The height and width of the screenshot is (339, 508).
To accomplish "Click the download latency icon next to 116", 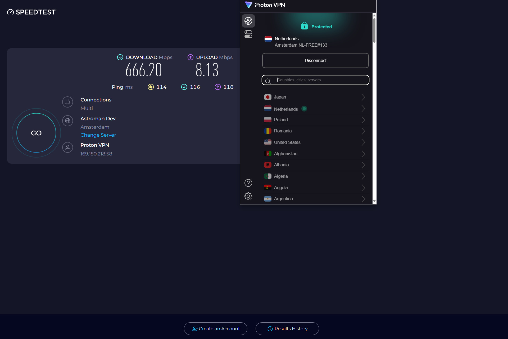I will (x=184, y=87).
